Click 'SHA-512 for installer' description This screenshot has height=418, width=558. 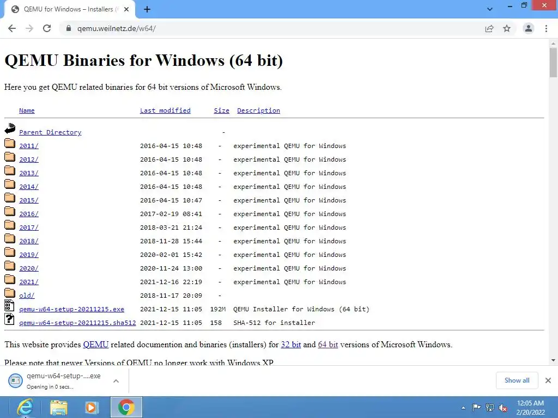pos(274,323)
